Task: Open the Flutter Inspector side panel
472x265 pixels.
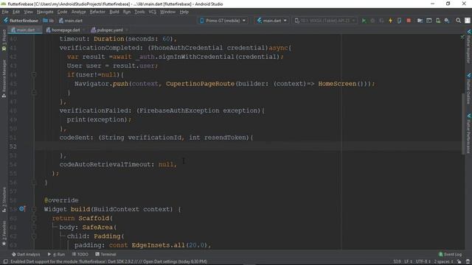Action: tap(469, 46)
